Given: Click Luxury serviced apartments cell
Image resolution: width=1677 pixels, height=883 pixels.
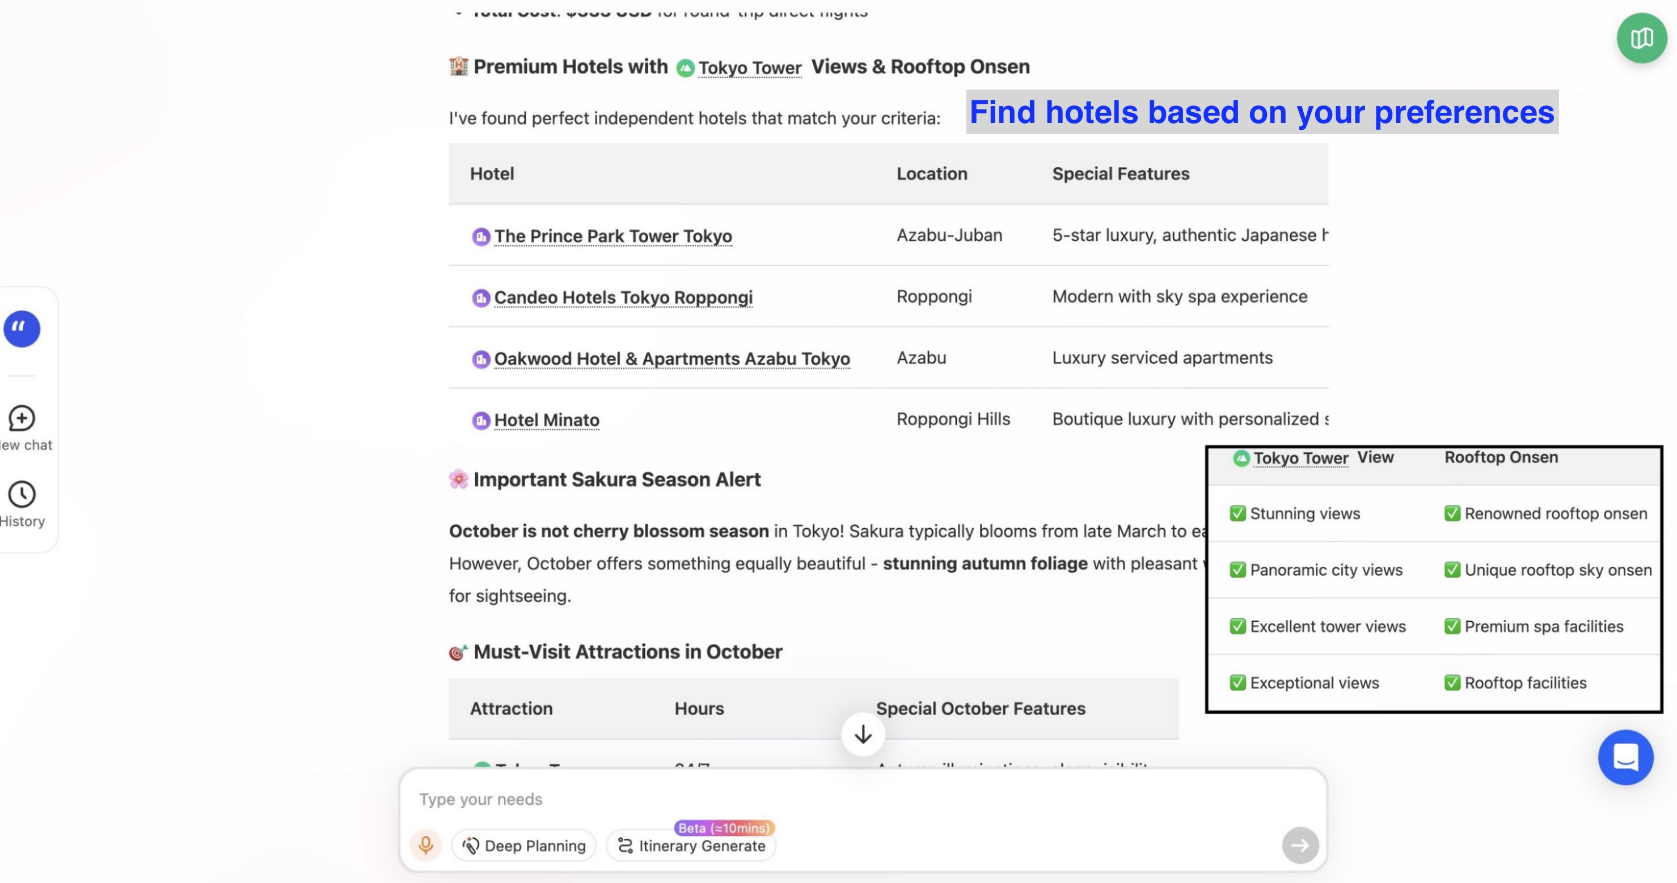Looking at the screenshot, I should click(x=1162, y=358).
